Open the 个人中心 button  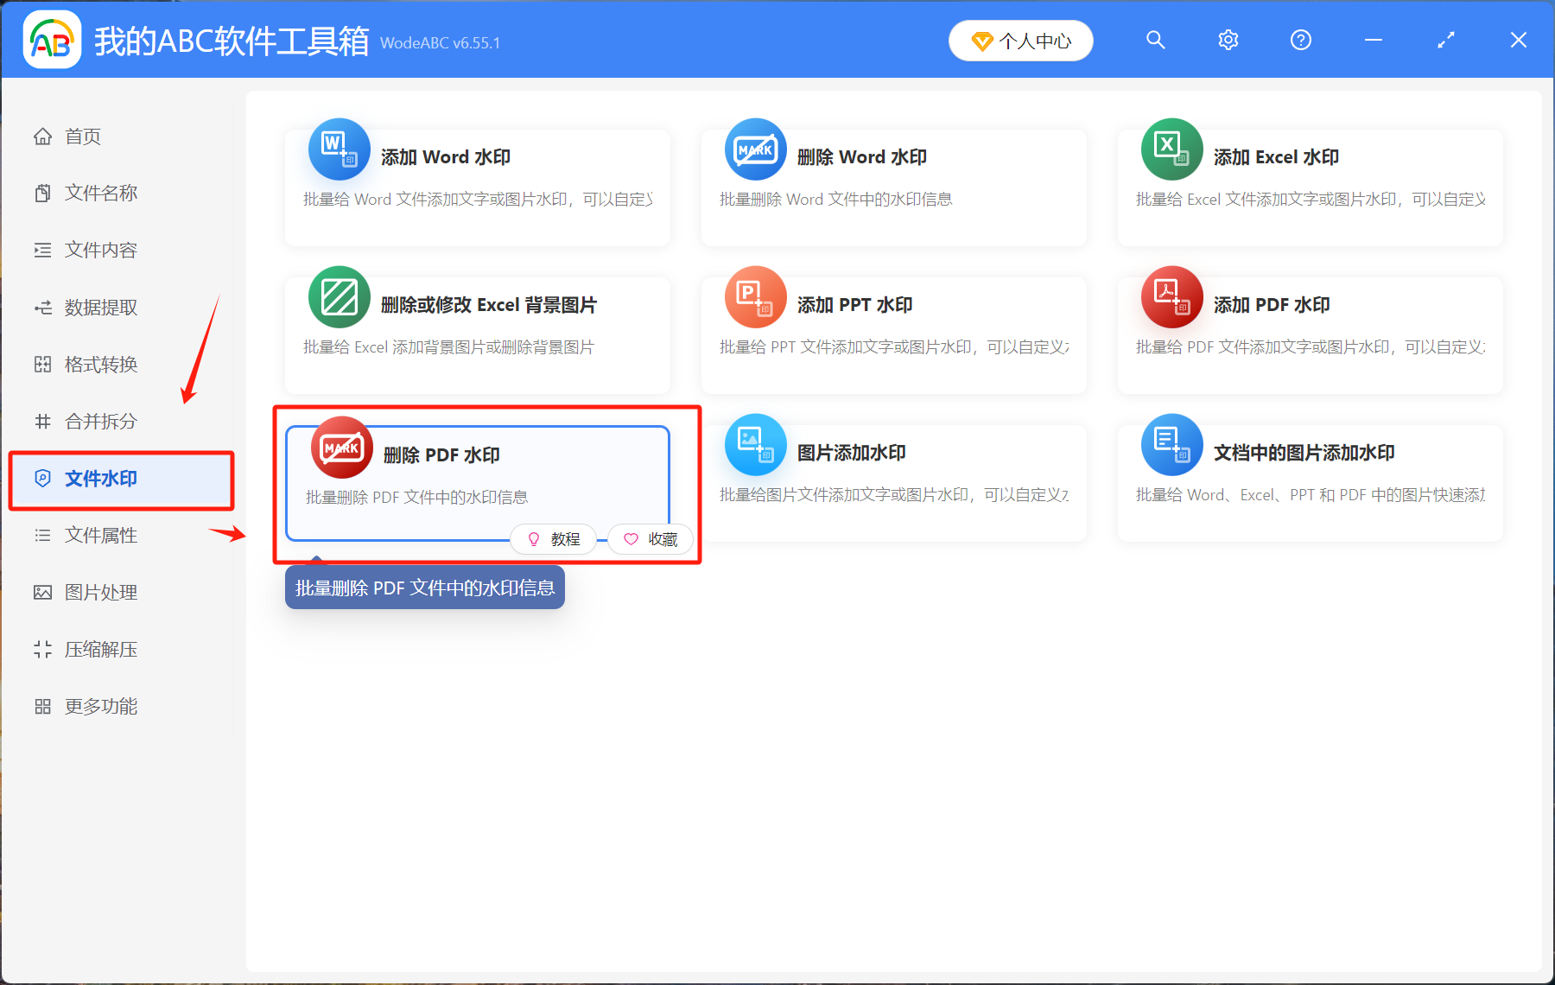click(x=1021, y=41)
